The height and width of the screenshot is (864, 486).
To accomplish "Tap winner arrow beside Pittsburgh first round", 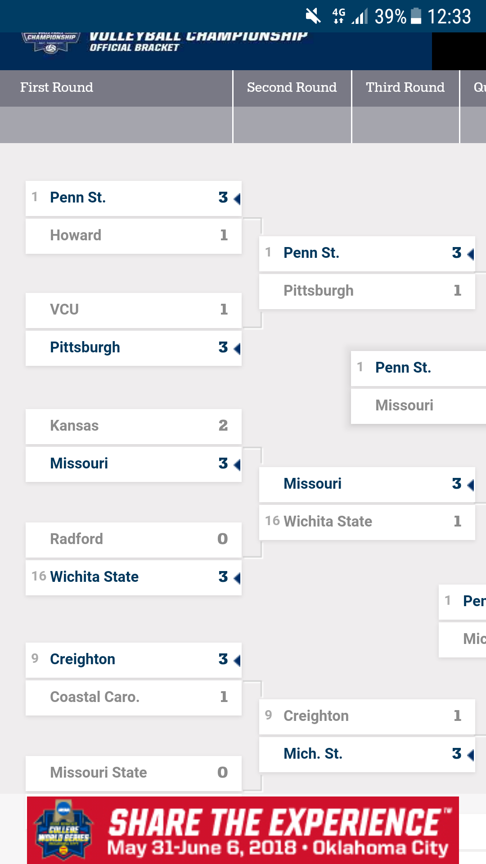I will [x=237, y=348].
